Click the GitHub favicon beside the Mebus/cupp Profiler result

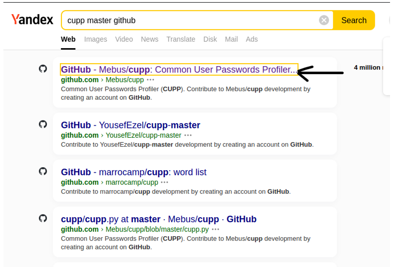point(43,68)
